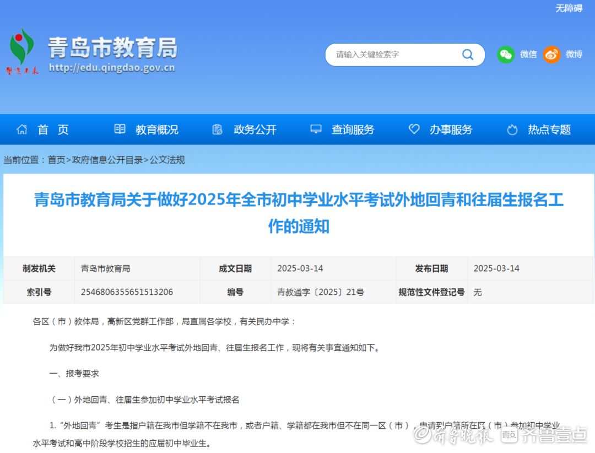Screen dimensions: 595x453
Task: Click the 制发机关 label cell
Action: pos(39,268)
